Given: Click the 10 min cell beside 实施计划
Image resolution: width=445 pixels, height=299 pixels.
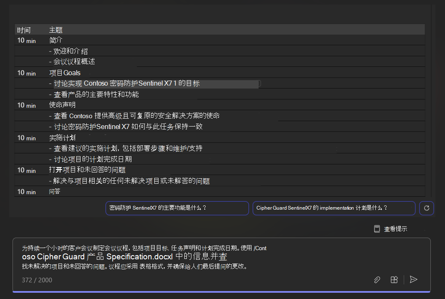Looking at the screenshot, I should [x=26, y=138].
